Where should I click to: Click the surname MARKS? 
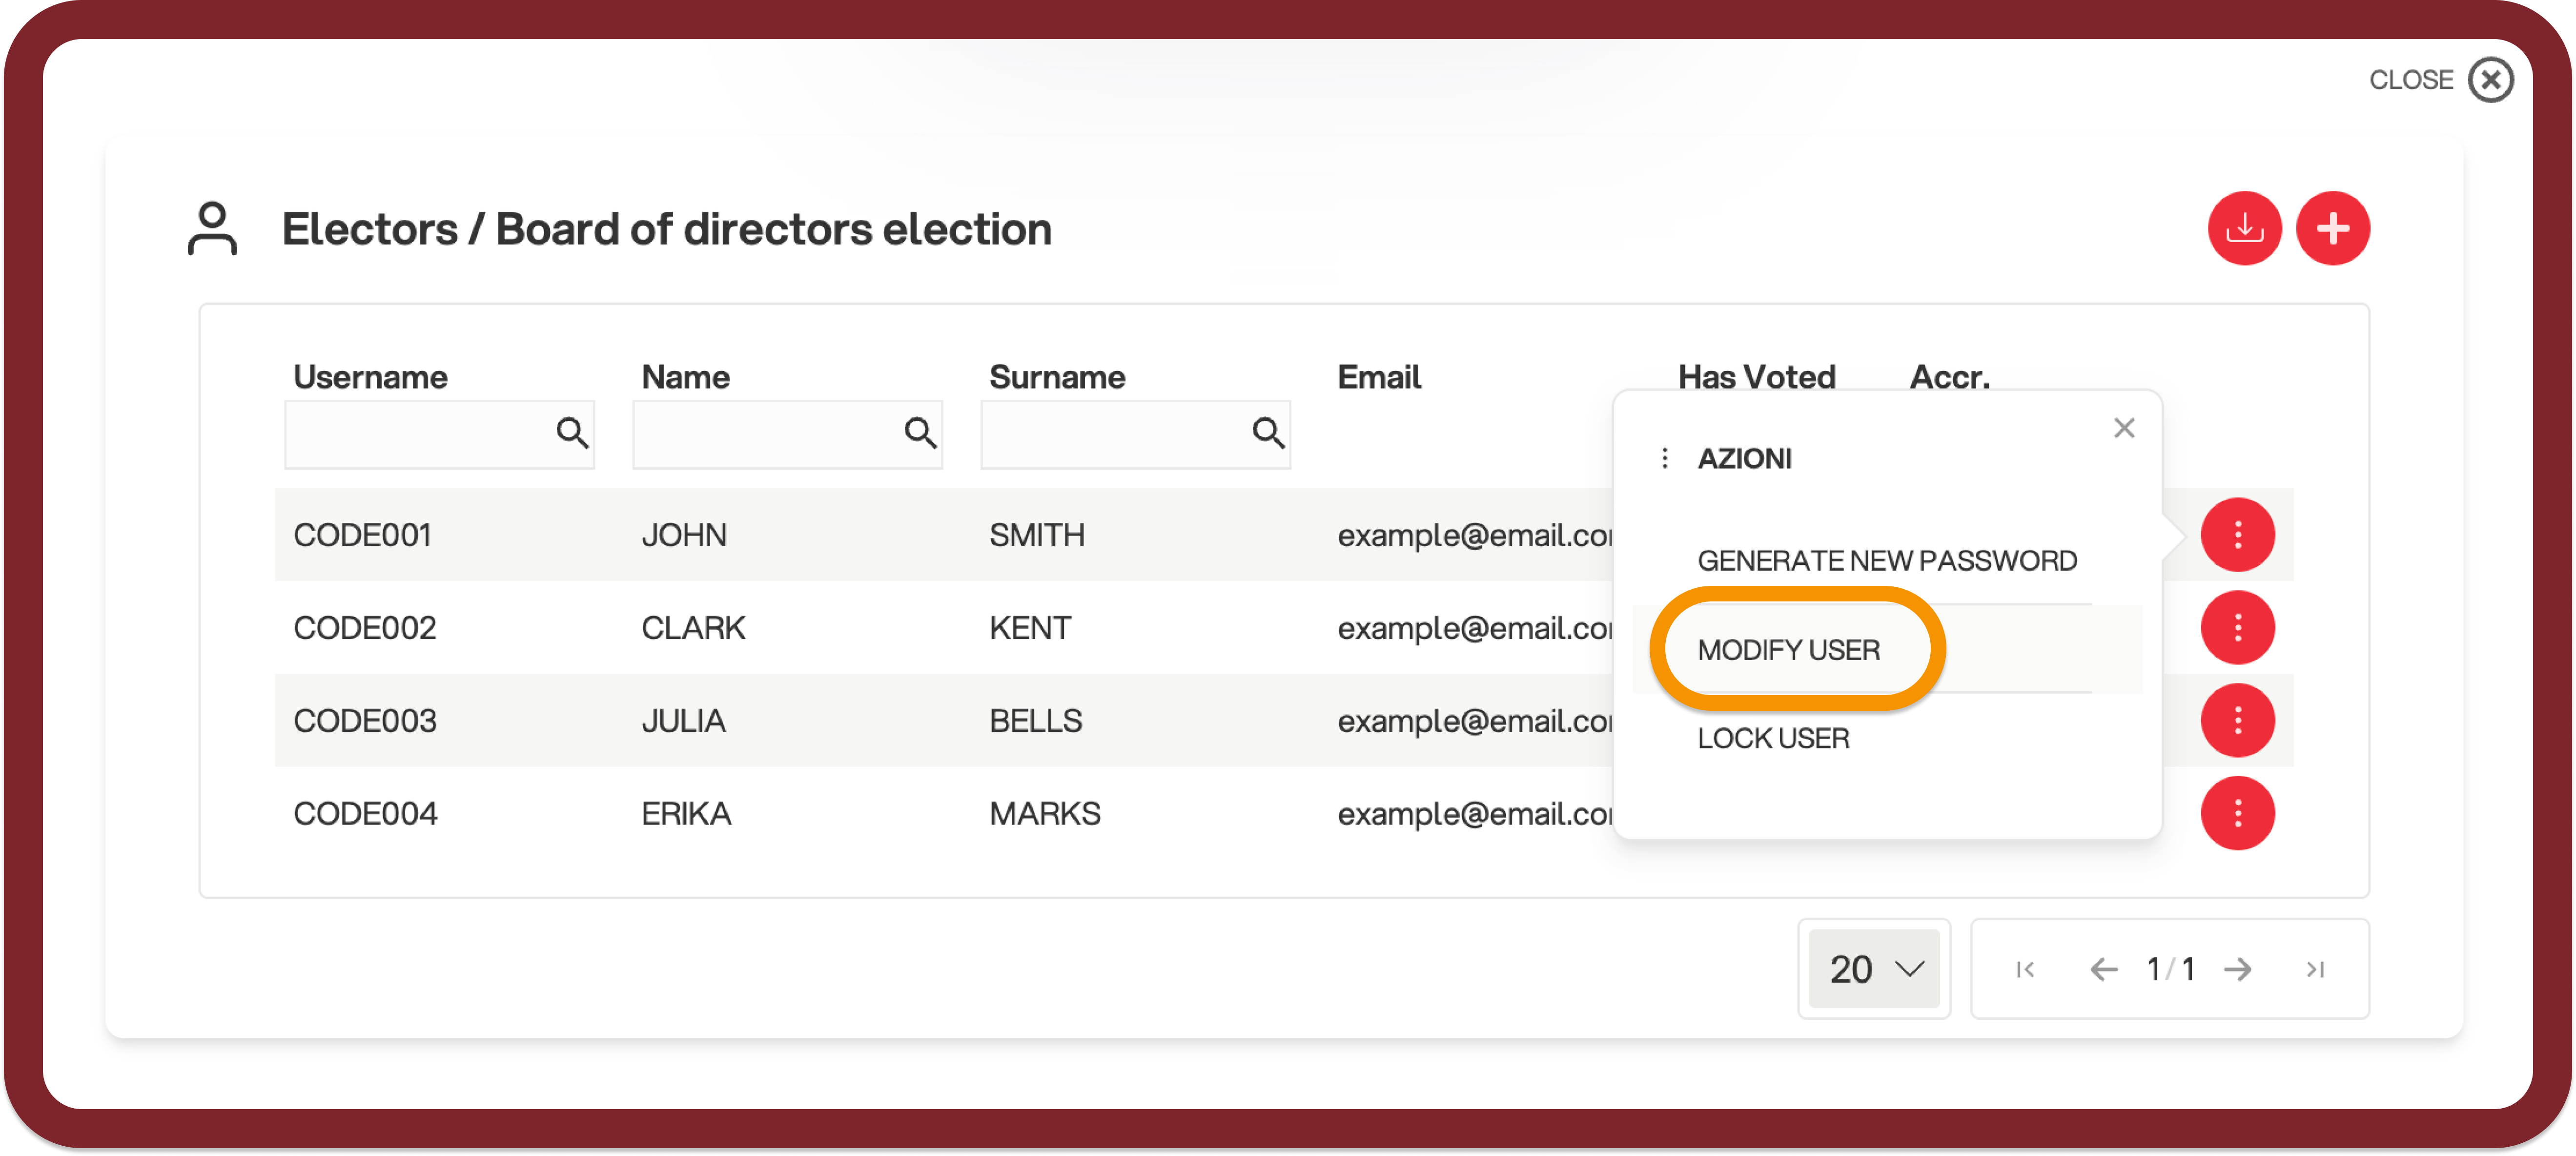1045,814
